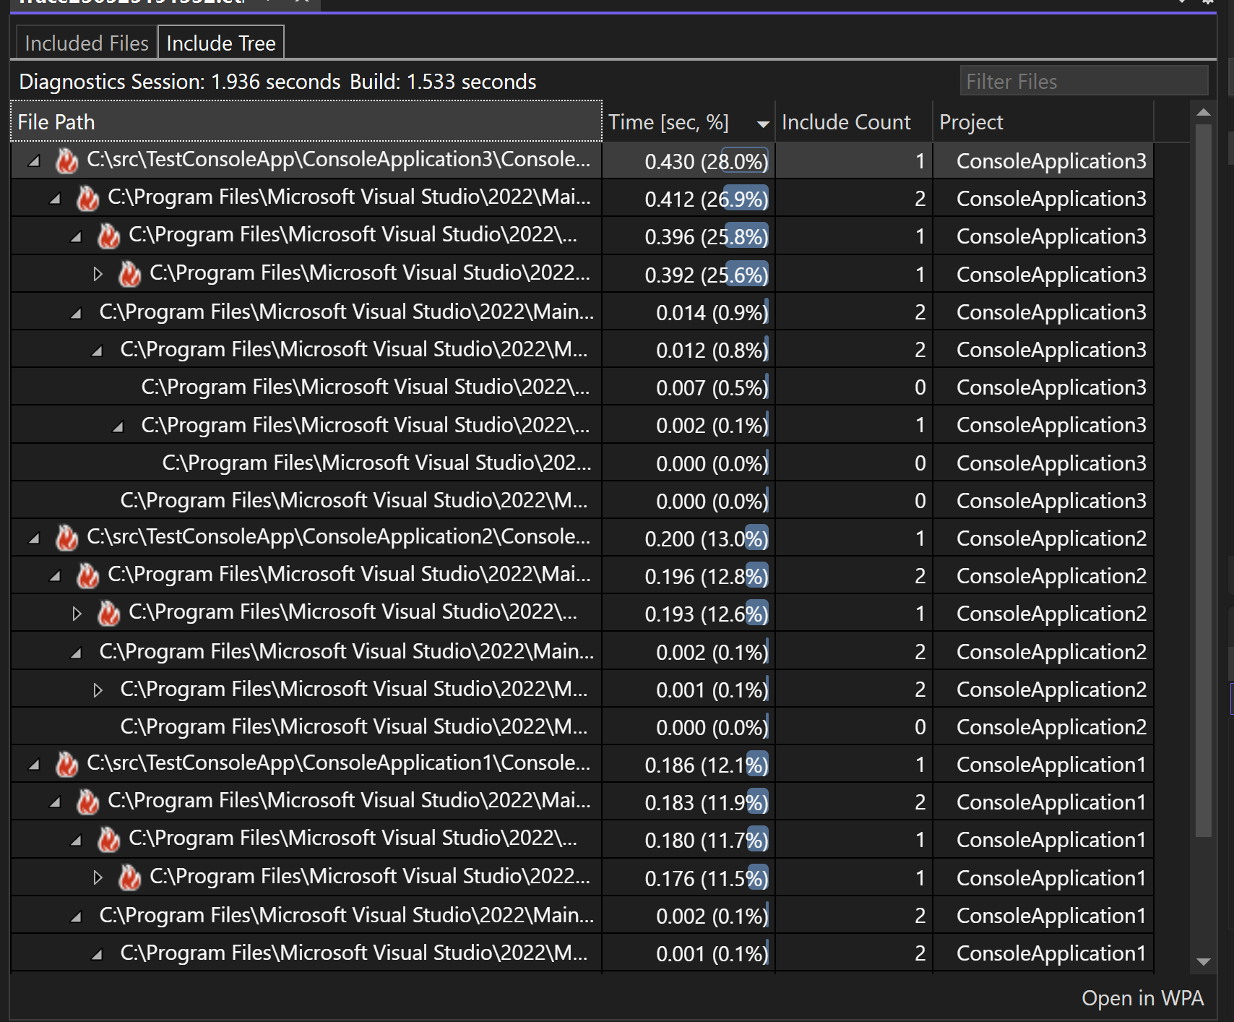The width and height of the screenshot is (1234, 1022).
Task: Collapse the ConsoleApplication2 root tree node
Action: [x=33, y=537]
